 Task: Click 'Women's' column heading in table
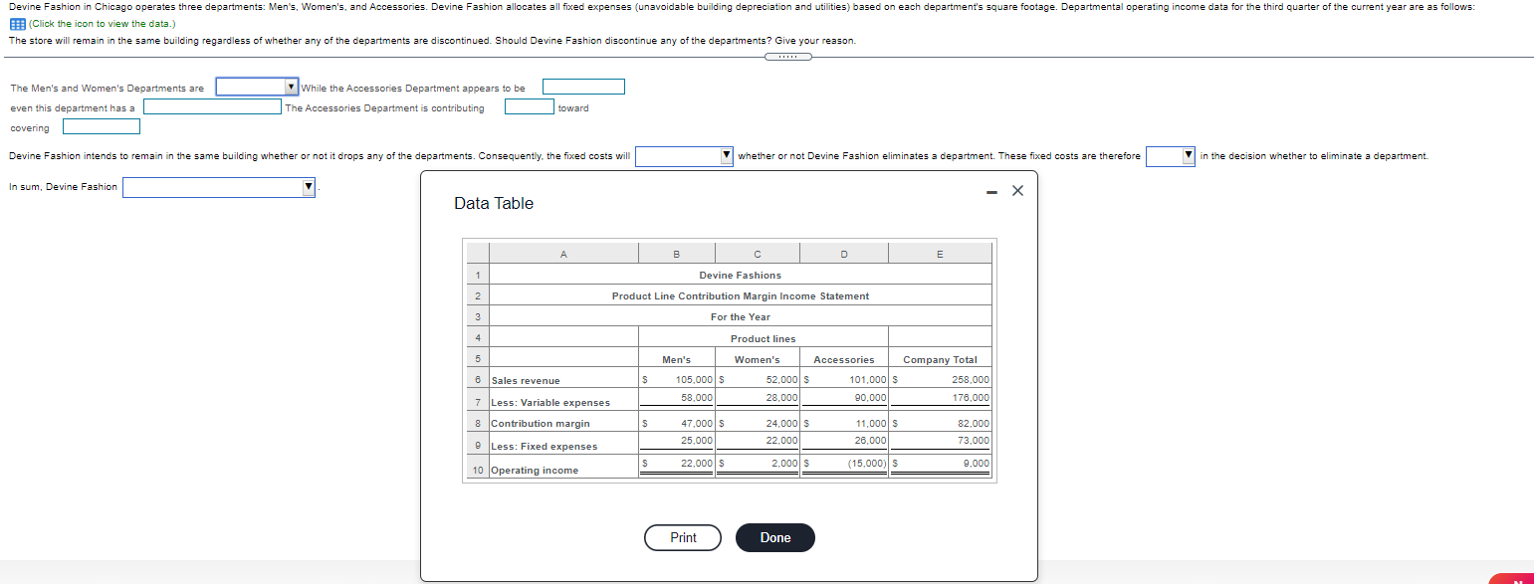(757, 360)
